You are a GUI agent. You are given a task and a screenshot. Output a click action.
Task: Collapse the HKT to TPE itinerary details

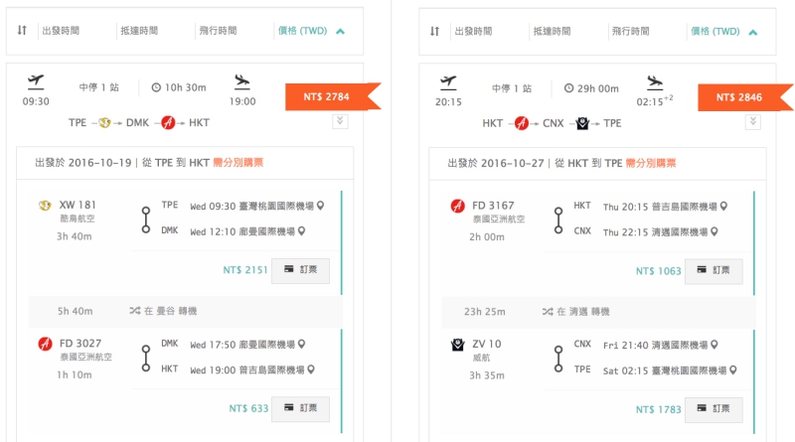click(x=751, y=121)
